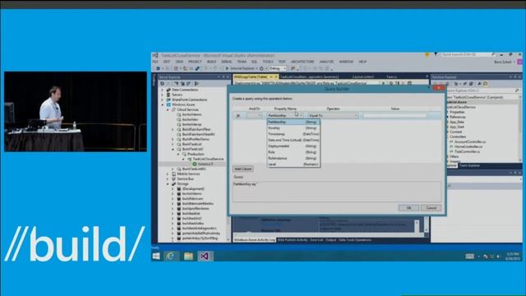Image resolution: width=526 pixels, height=296 pixels.
Task: Click the Windows Start button
Action: tap(156, 256)
